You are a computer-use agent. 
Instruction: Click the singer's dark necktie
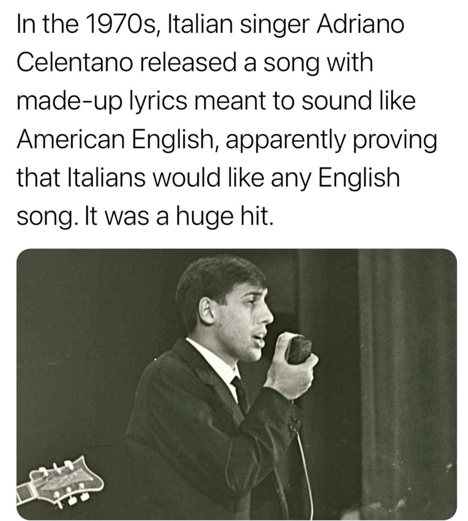pos(239,393)
